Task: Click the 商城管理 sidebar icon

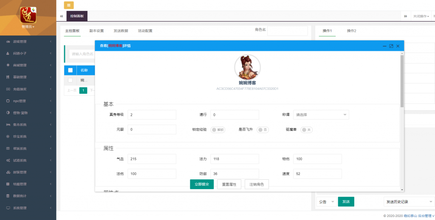Action: 8,65
